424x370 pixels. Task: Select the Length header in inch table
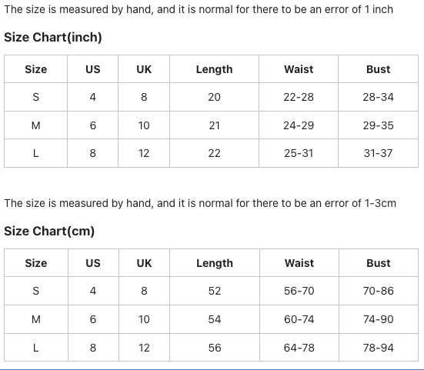tap(214, 69)
